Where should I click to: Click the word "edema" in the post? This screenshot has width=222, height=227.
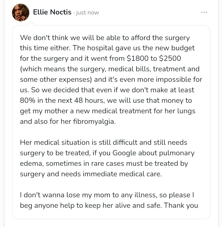coord(31,163)
